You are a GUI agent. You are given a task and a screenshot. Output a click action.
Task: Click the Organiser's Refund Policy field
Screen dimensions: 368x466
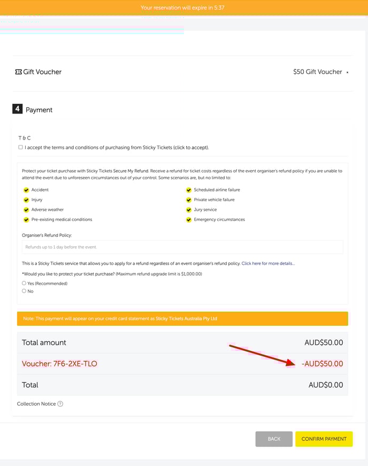point(182,247)
